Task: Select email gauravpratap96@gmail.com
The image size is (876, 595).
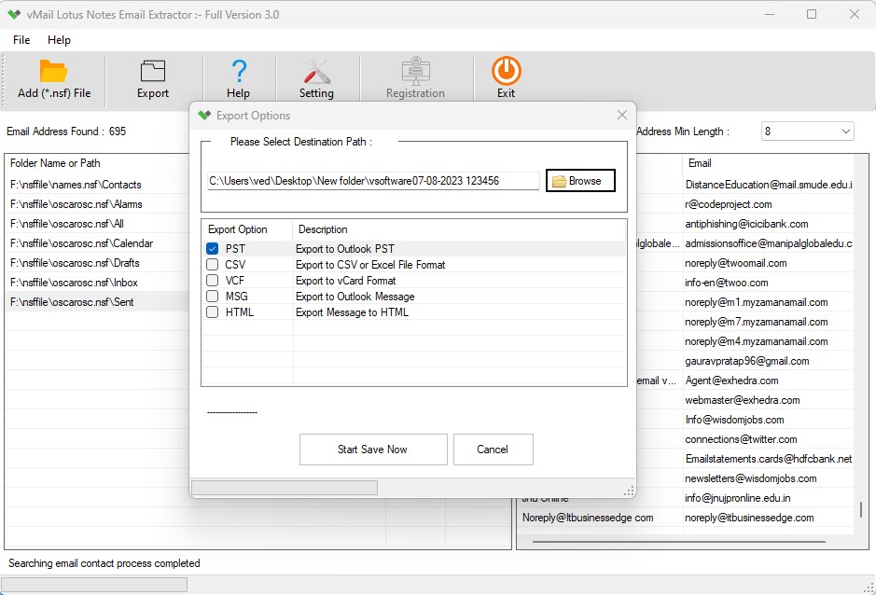Action: (747, 360)
